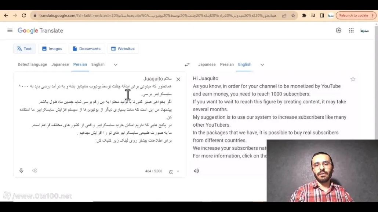
Task: Click the swap languages icon
Action: pos(187,64)
